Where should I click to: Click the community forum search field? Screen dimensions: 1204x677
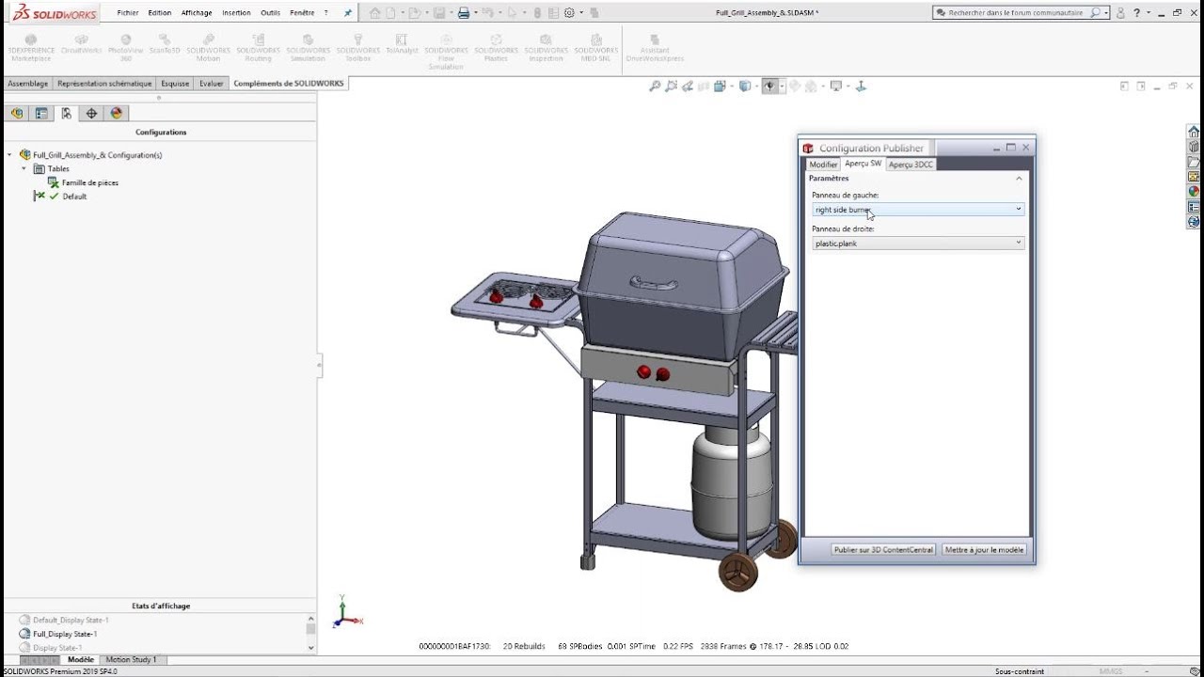[1017, 13]
